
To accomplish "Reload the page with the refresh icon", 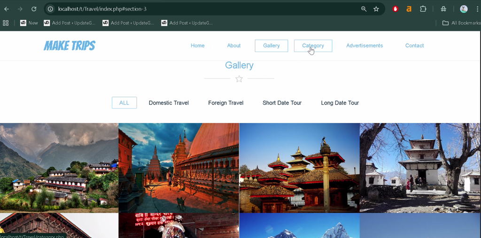I will click(34, 9).
